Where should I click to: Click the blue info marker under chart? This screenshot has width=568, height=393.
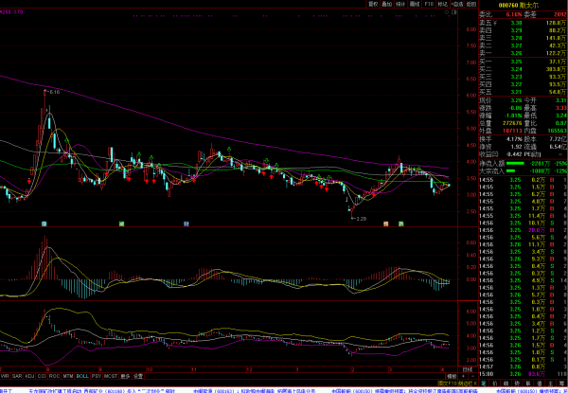click(44, 223)
